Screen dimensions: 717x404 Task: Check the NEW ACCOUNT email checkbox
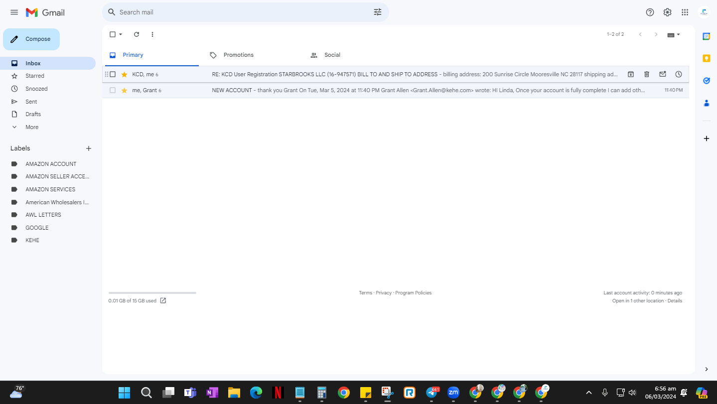coord(113,90)
